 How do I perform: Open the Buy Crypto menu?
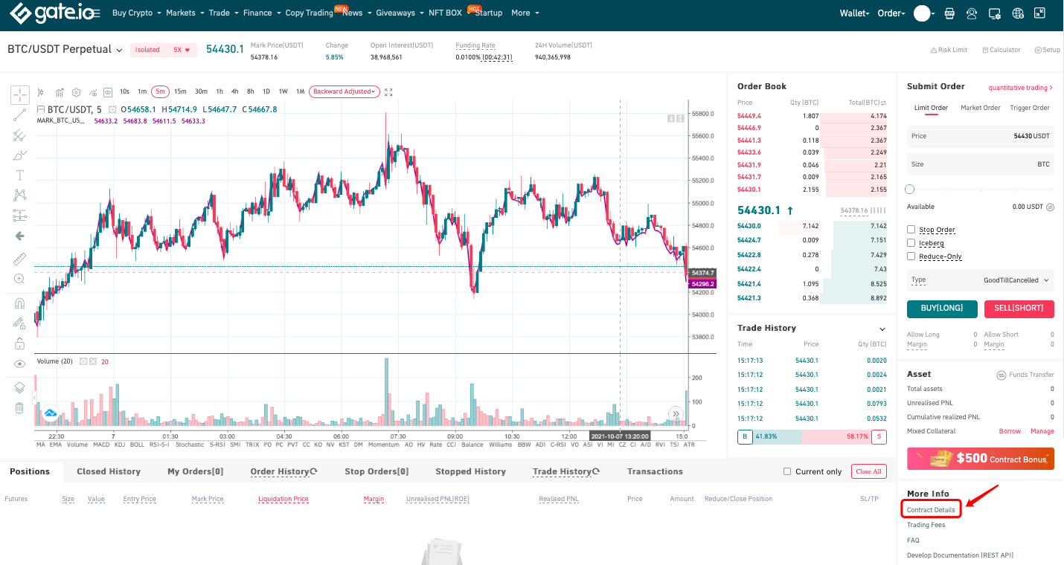click(x=137, y=13)
